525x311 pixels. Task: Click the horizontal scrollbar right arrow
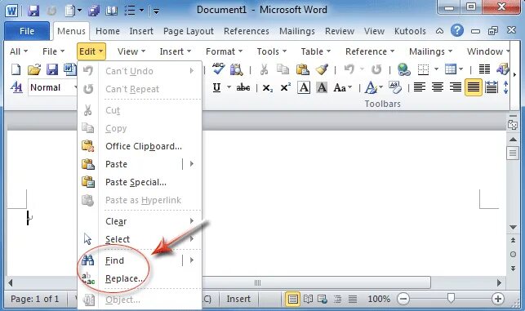499,283
